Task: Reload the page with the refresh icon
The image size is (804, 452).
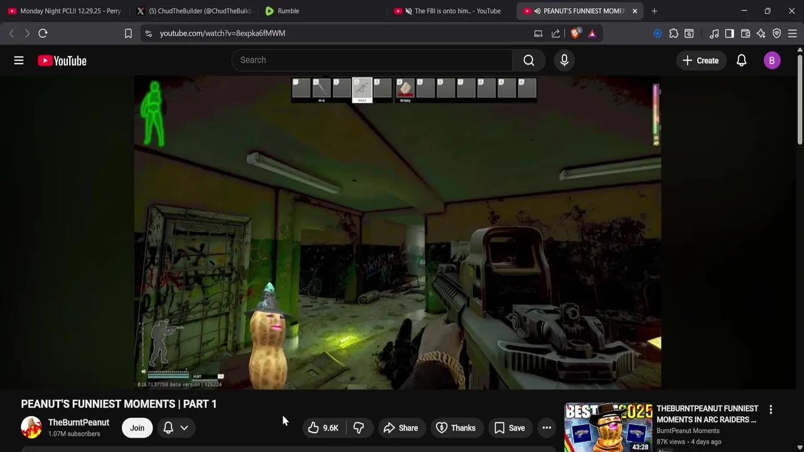Action: [x=43, y=33]
